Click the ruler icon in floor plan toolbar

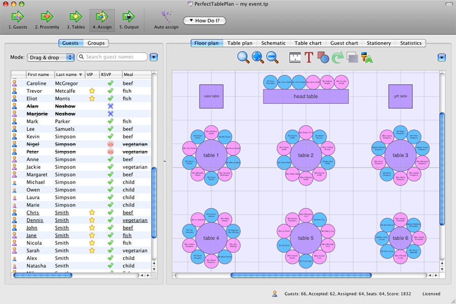[x=295, y=58]
